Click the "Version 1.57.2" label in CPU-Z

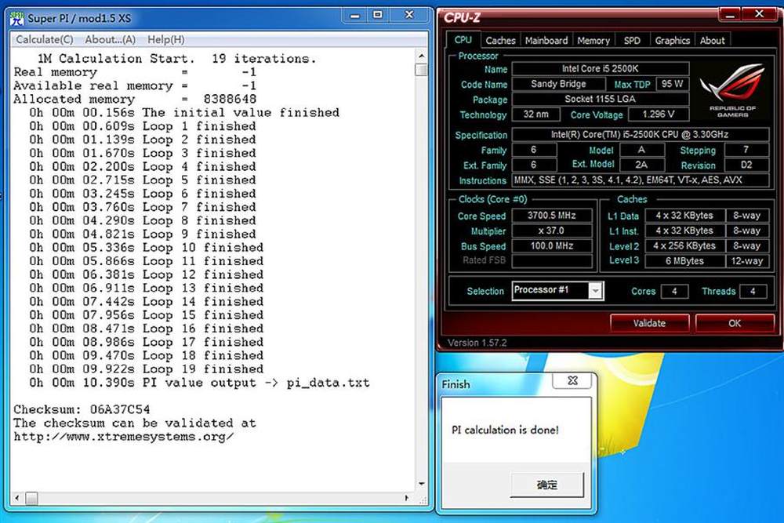(x=477, y=343)
